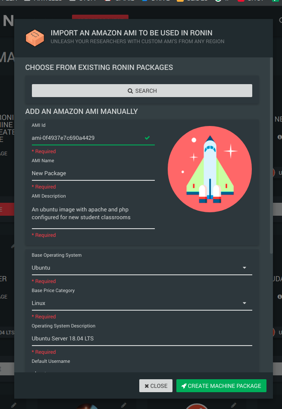Select the DRIVE item in the top bar

pyautogui.click(x=156, y=1)
